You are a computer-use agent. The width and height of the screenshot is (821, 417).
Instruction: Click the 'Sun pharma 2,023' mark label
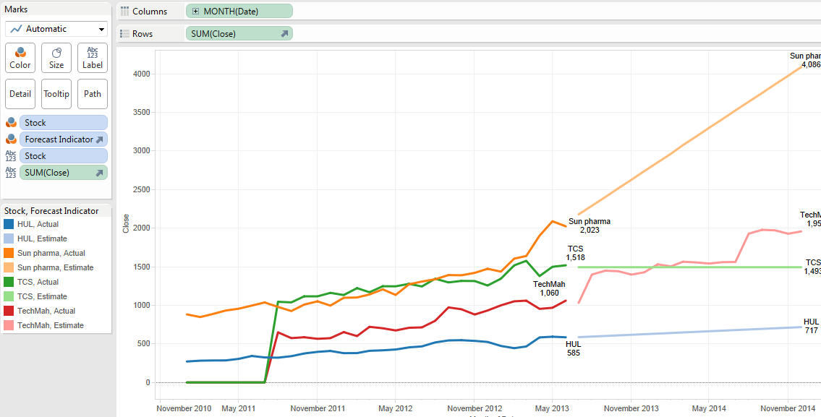coord(590,225)
